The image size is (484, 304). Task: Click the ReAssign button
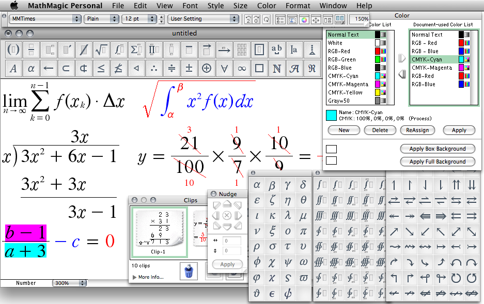pyautogui.click(x=417, y=130)
